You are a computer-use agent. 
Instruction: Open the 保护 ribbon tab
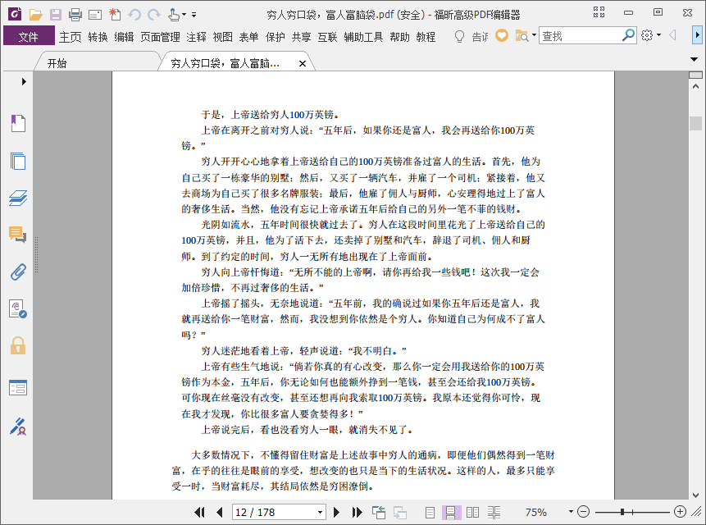[276, 36]
